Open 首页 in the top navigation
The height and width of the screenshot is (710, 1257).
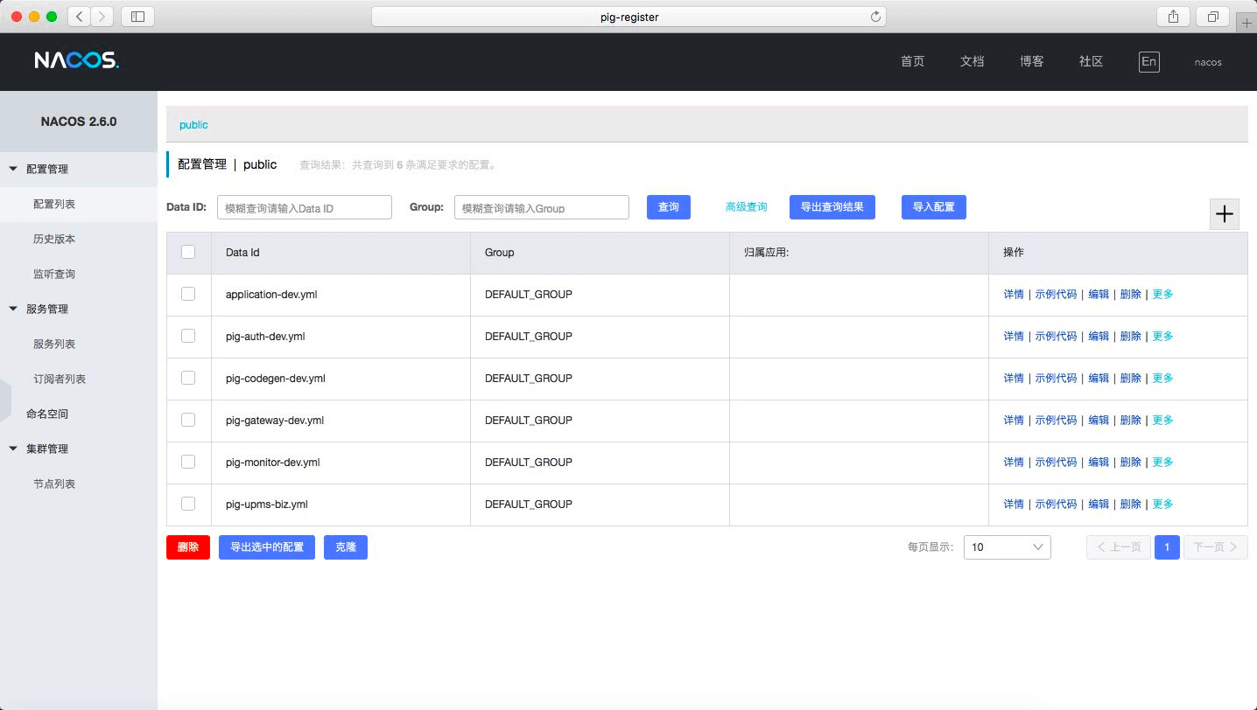(x=912, y=61)
